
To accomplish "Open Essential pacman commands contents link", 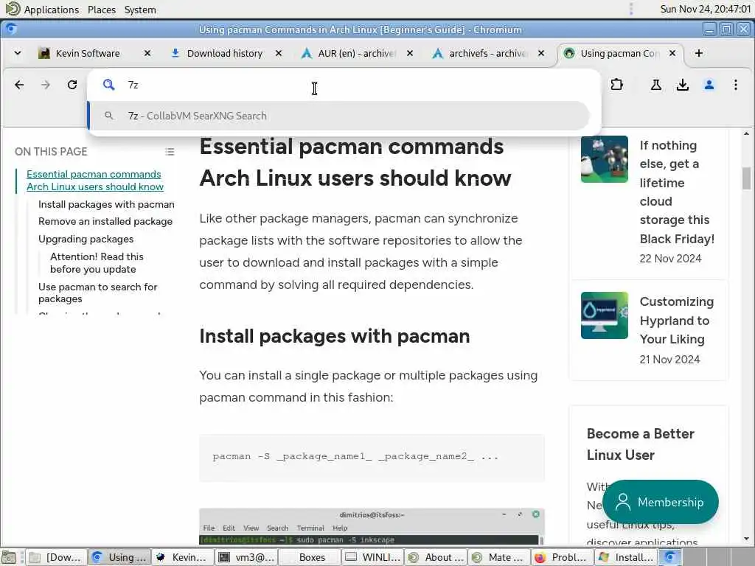I will (x=95, y=181).
